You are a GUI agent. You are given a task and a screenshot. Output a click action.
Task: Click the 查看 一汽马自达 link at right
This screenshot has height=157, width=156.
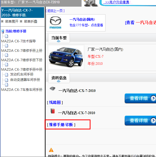click(x=140, y=22)
